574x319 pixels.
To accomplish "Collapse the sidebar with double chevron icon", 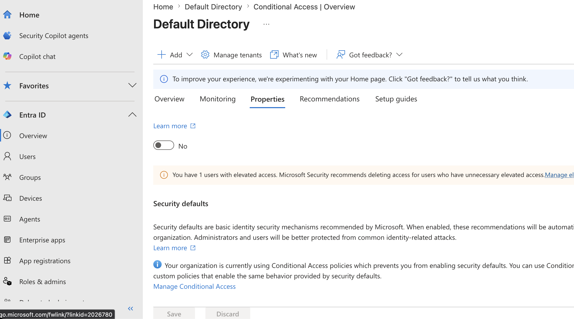I will point(131,309).
